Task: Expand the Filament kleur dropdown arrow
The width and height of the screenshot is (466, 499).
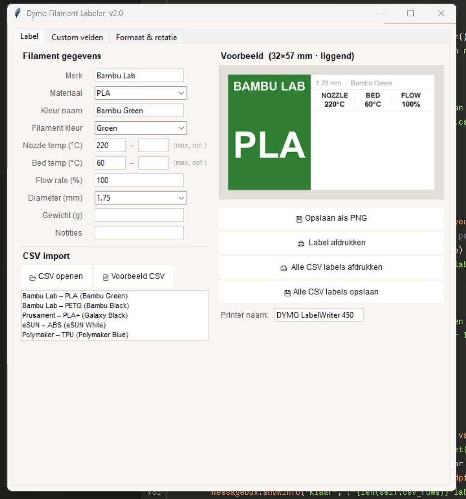Action: point(181,128)
